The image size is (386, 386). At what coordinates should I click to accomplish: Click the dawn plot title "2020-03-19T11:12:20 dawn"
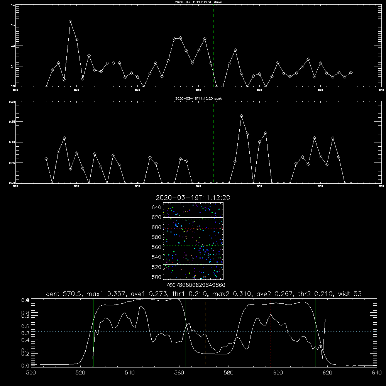point(198,2)
